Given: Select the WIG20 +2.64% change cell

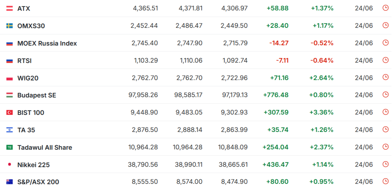Looking at the screenshot, I should pos(321,78).
